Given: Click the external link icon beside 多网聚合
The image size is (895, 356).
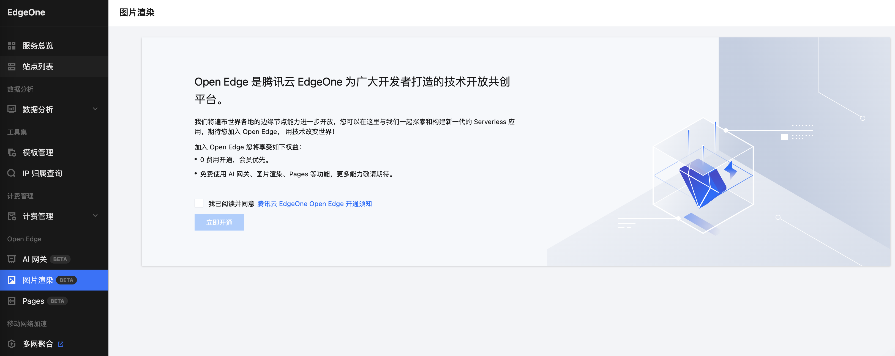Looking at the screenshot, I should (61, 344).
